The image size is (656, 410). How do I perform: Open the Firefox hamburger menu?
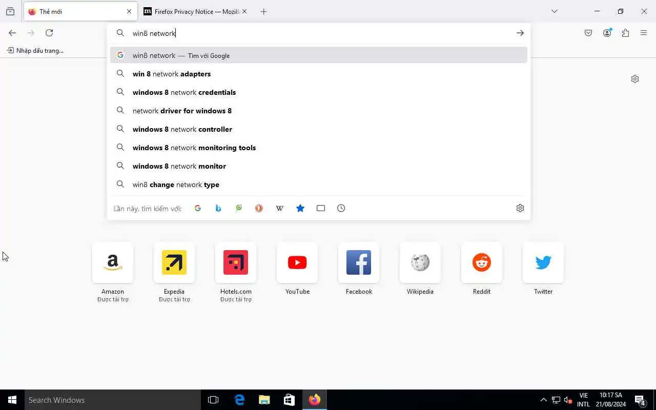(644, 33)
